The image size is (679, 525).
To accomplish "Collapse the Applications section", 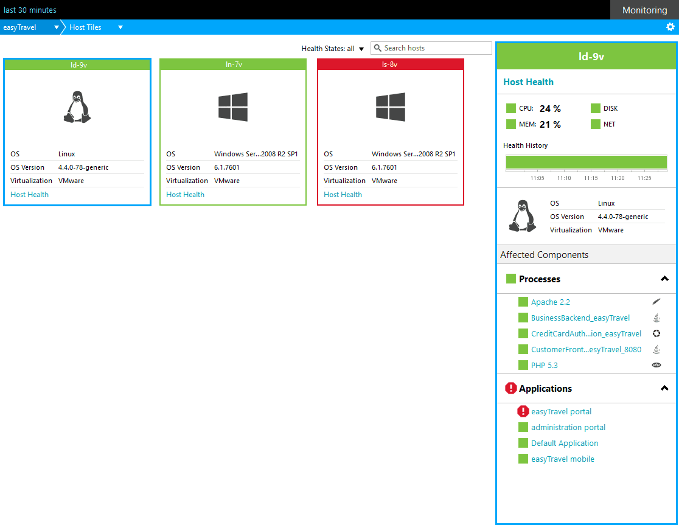I will pos(664,388).
